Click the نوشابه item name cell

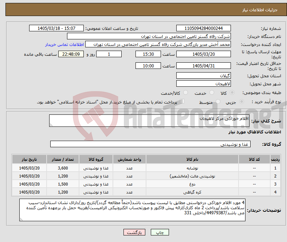pos(192,168)
